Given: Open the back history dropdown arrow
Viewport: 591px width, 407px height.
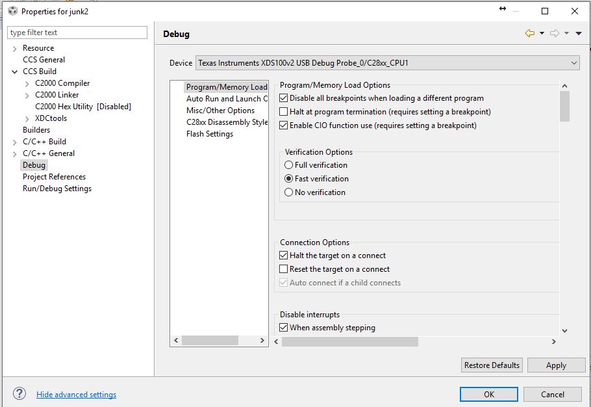Looking at the screenshot, I should [542, 34].
